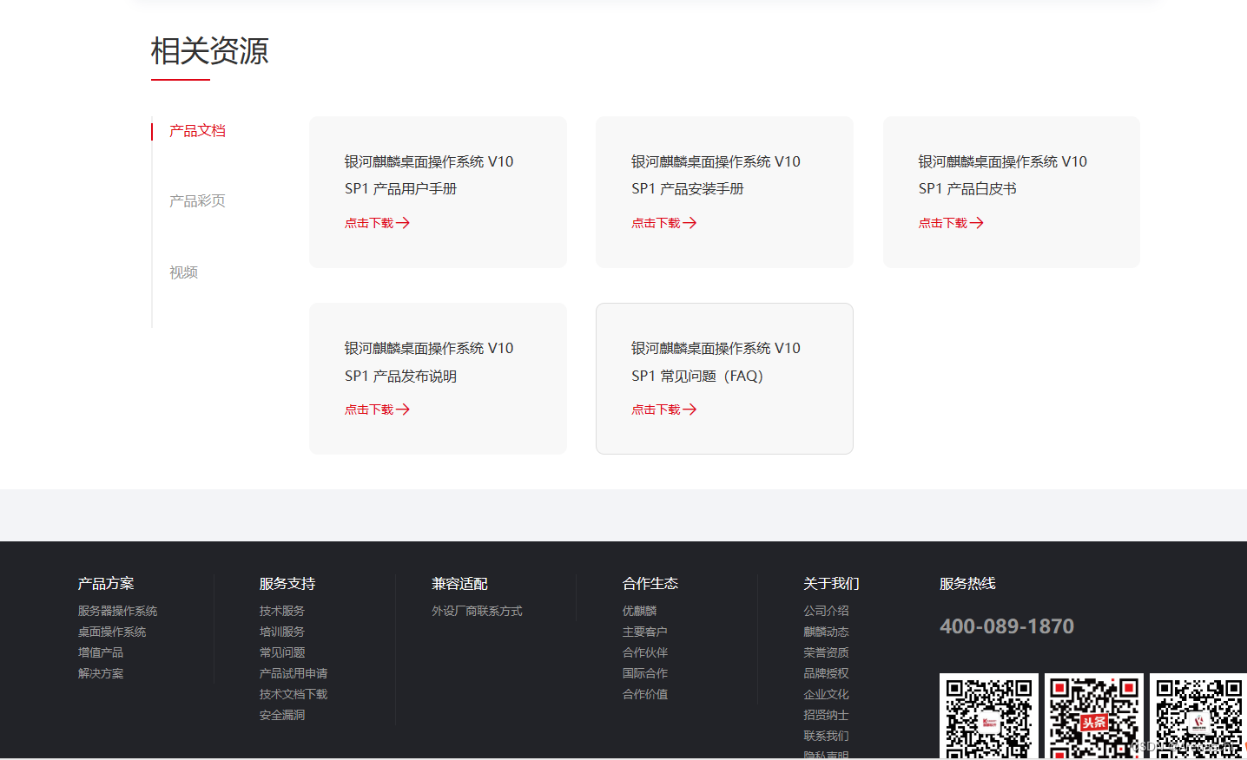Viewport: 1247px width, 760px height.
Task: Open 公司介绍 footer link
Action: click(827, 612)
